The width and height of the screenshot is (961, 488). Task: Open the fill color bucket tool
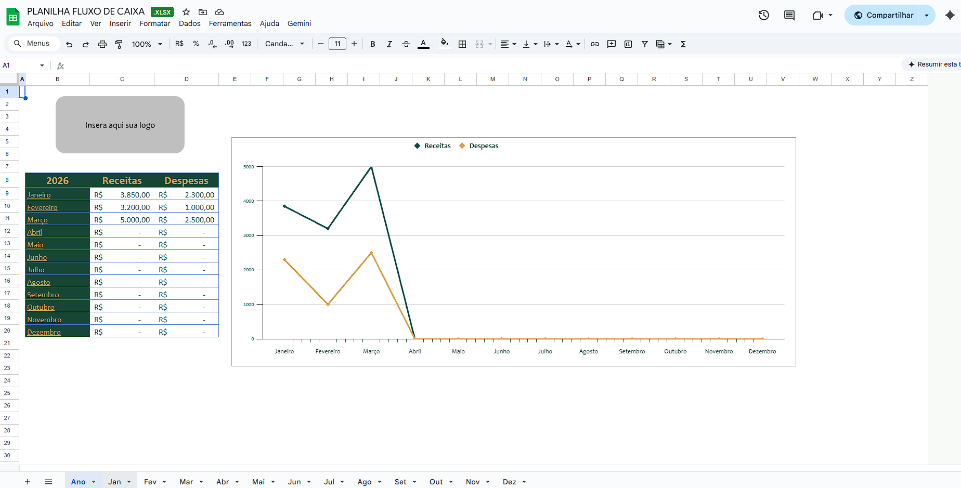444,43
